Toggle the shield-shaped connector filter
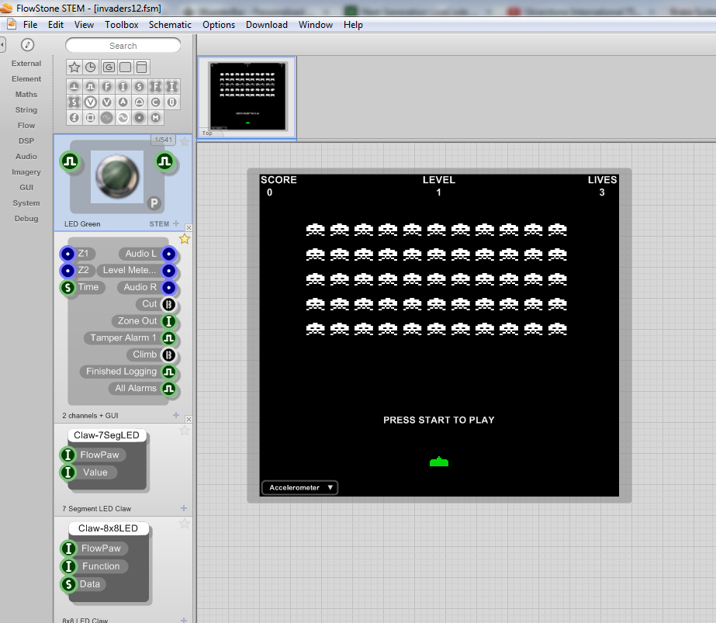Image resolution: width=716 pixels, height=623 pixels. [x=171, y=102]
